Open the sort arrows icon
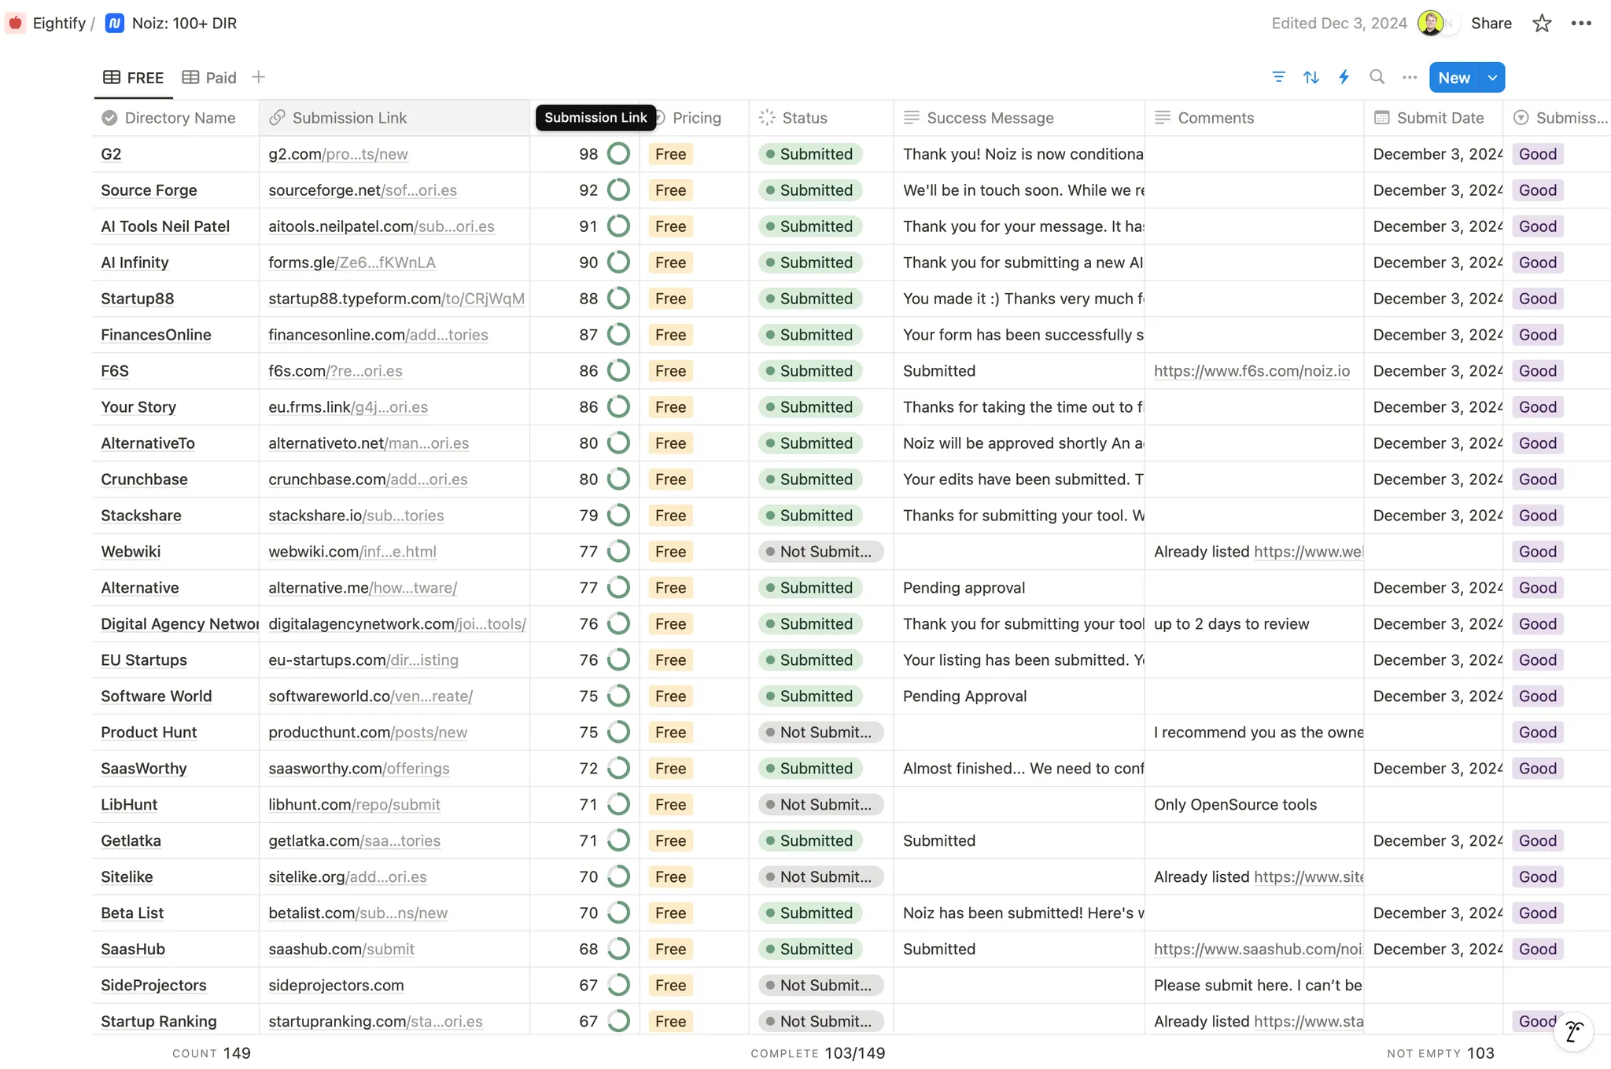The image size is (1611, 1069). tap(1311, 77)
